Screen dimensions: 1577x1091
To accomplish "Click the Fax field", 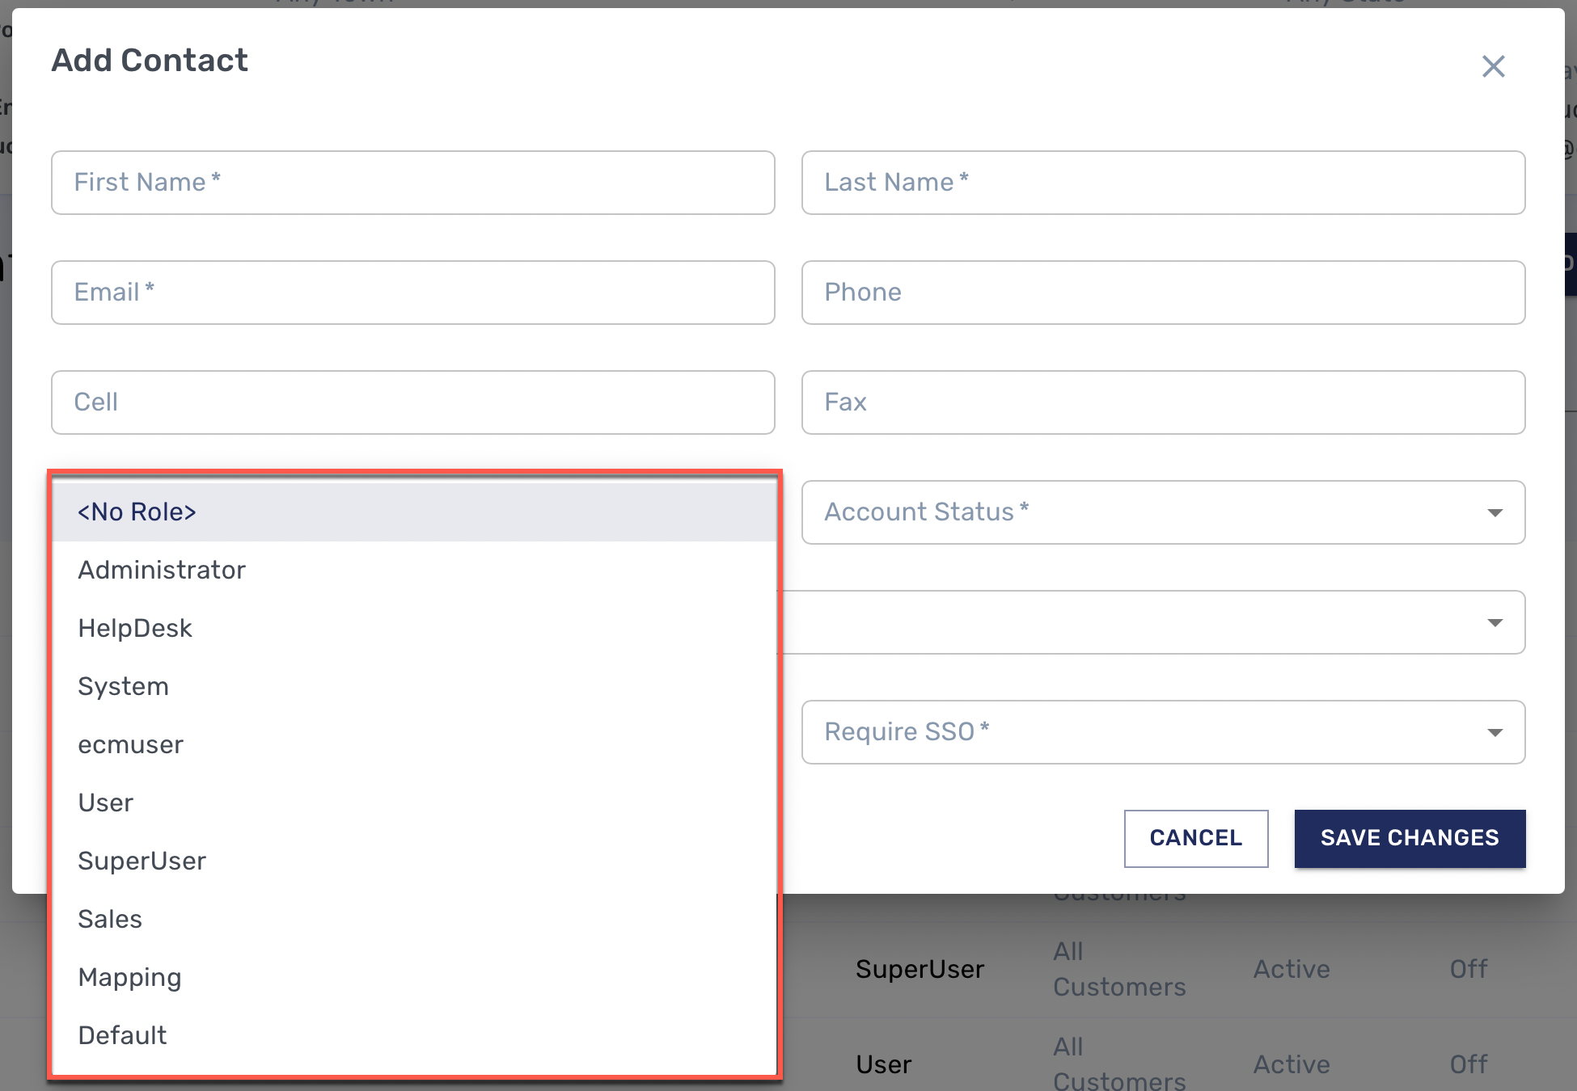I will click(x=1163, y=402).
